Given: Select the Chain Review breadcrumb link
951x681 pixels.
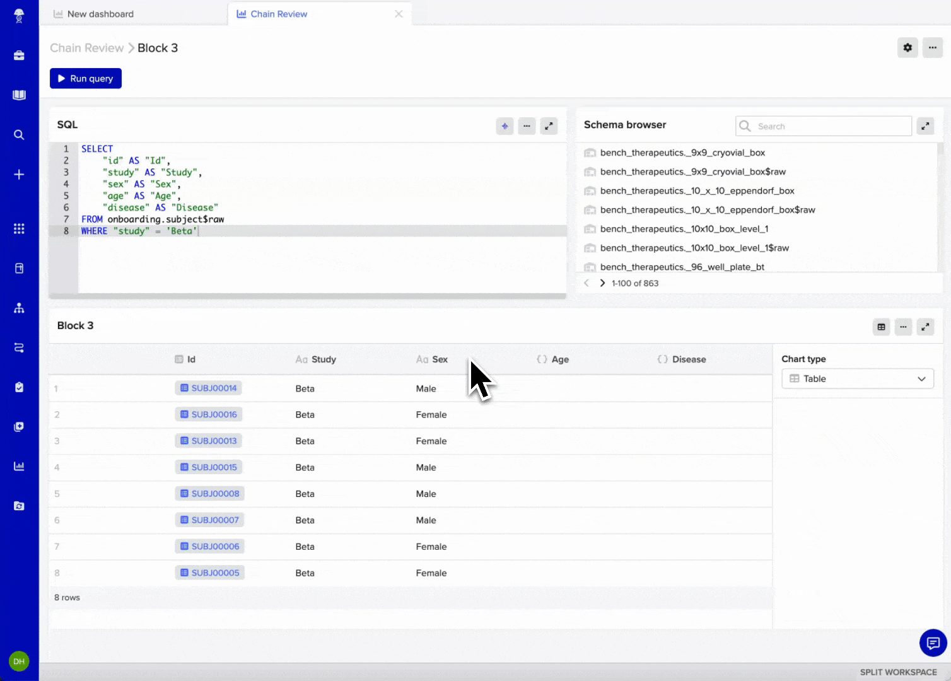Looking at the screenshot, I should click(x=87, y=47).
